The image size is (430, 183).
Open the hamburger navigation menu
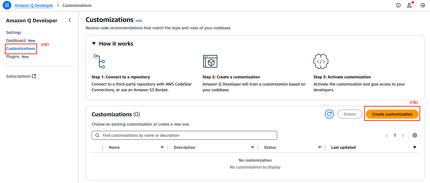click(7, 5)
